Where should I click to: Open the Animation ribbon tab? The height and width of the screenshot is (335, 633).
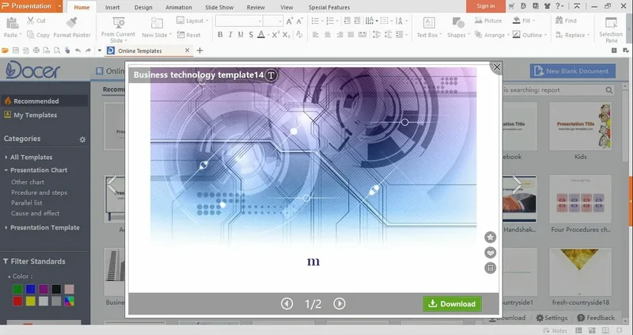point(179,6)
